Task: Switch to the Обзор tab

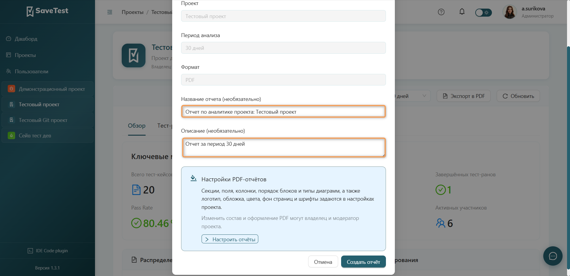Action: pos(137,126)
